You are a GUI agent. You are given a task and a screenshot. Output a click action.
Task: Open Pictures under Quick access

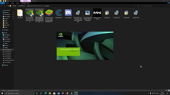pyautogui.click(x=6, y=19)
